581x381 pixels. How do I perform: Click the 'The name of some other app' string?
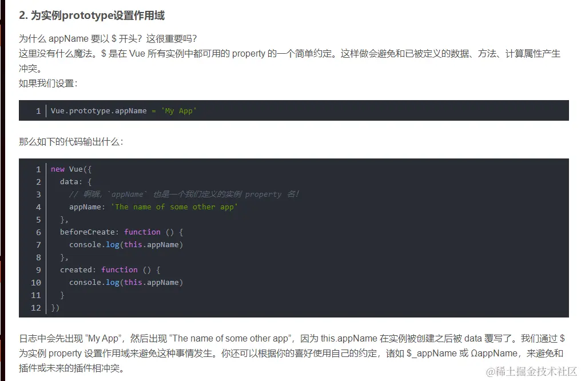coord(174,207)
